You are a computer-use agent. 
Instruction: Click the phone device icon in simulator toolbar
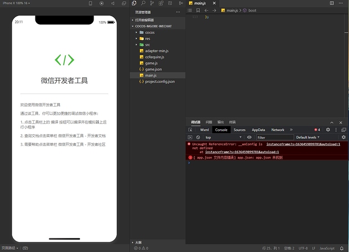coord(91,4)
